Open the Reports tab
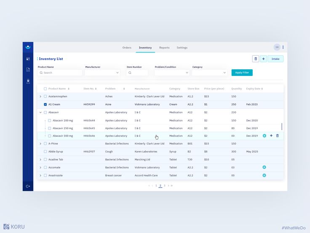This screenshot has height=233, width=310. tap(164, 48)
